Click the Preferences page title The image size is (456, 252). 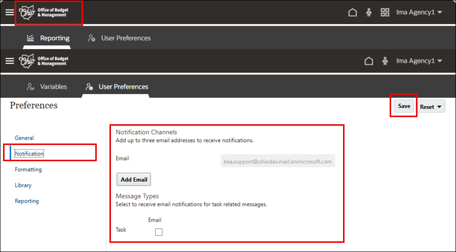(34, 105)
